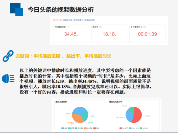
Task: Toggle the 20%以下 red legend swatch
Action: (x=121, y=128)
